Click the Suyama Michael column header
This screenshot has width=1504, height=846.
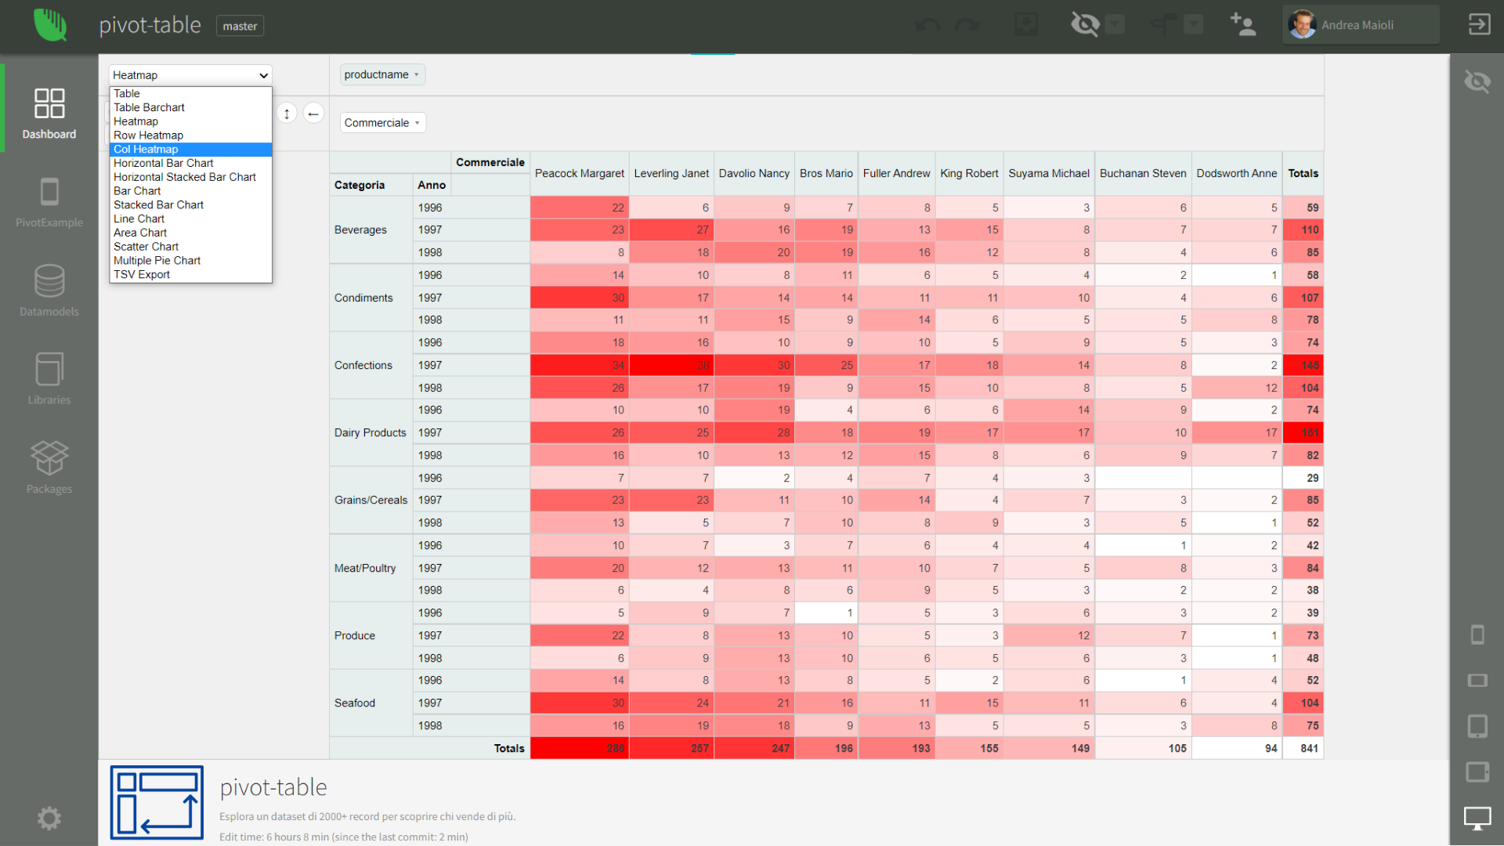tap(1049, 173)
